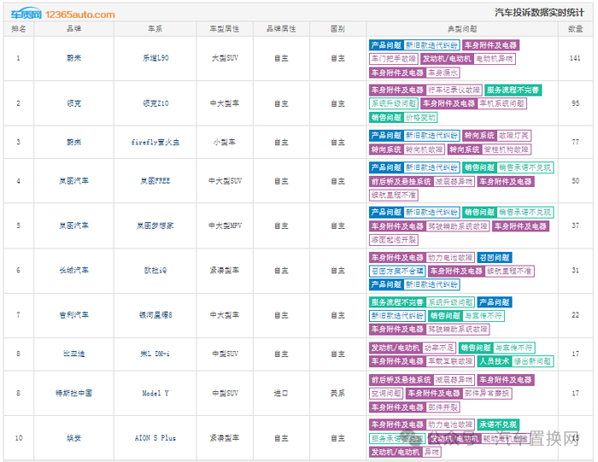Click the 行车记录仪故障 tag
This screenshot has height=462, width=598.
(x=454, y=90)
